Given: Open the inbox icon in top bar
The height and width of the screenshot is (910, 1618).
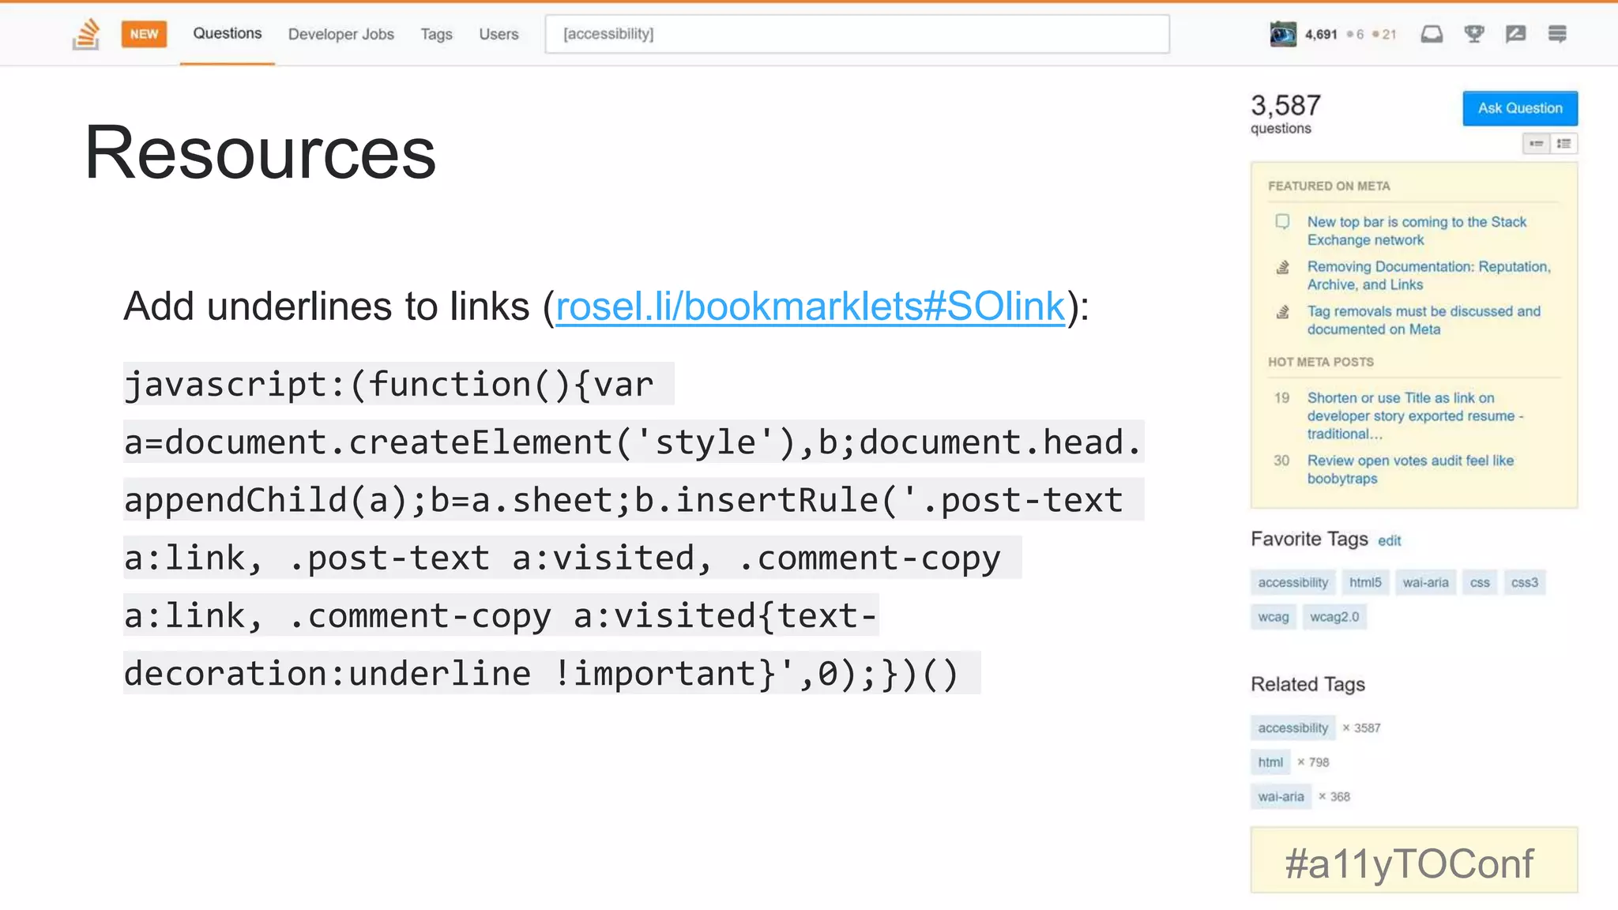Looking at the screenshot, I should coord(1432,34).
